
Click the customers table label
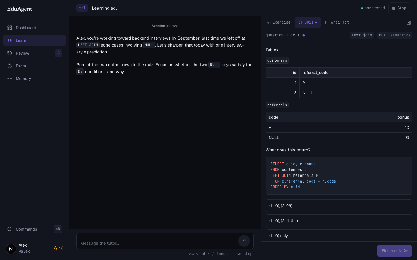[277, 60]
